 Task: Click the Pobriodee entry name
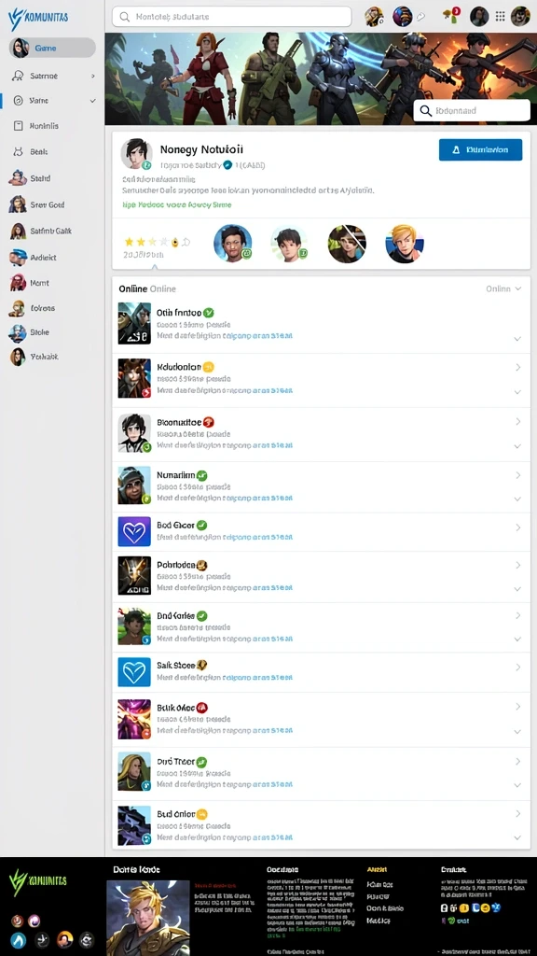176,565
